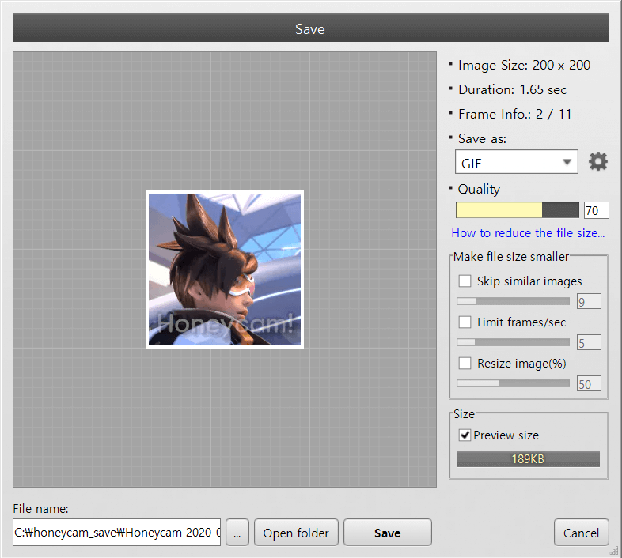Open 'How to reduce the file size' link
Screen dimensions: 622x558
click(528, 233)
